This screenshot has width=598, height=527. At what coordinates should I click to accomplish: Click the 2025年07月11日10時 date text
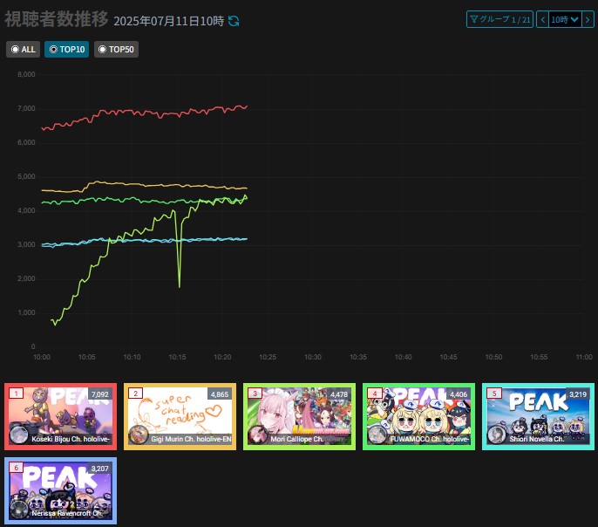(168, 21)
